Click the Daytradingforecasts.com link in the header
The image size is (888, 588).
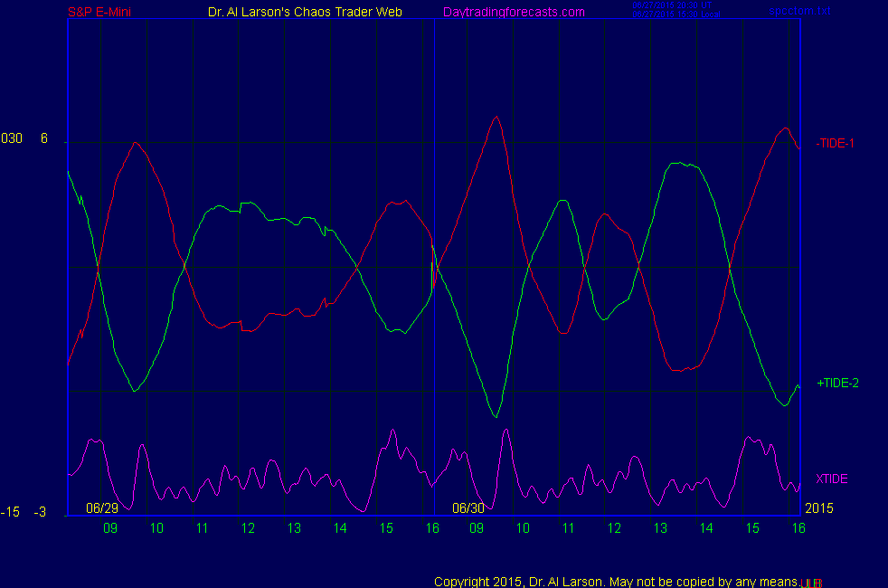(514, 12)
